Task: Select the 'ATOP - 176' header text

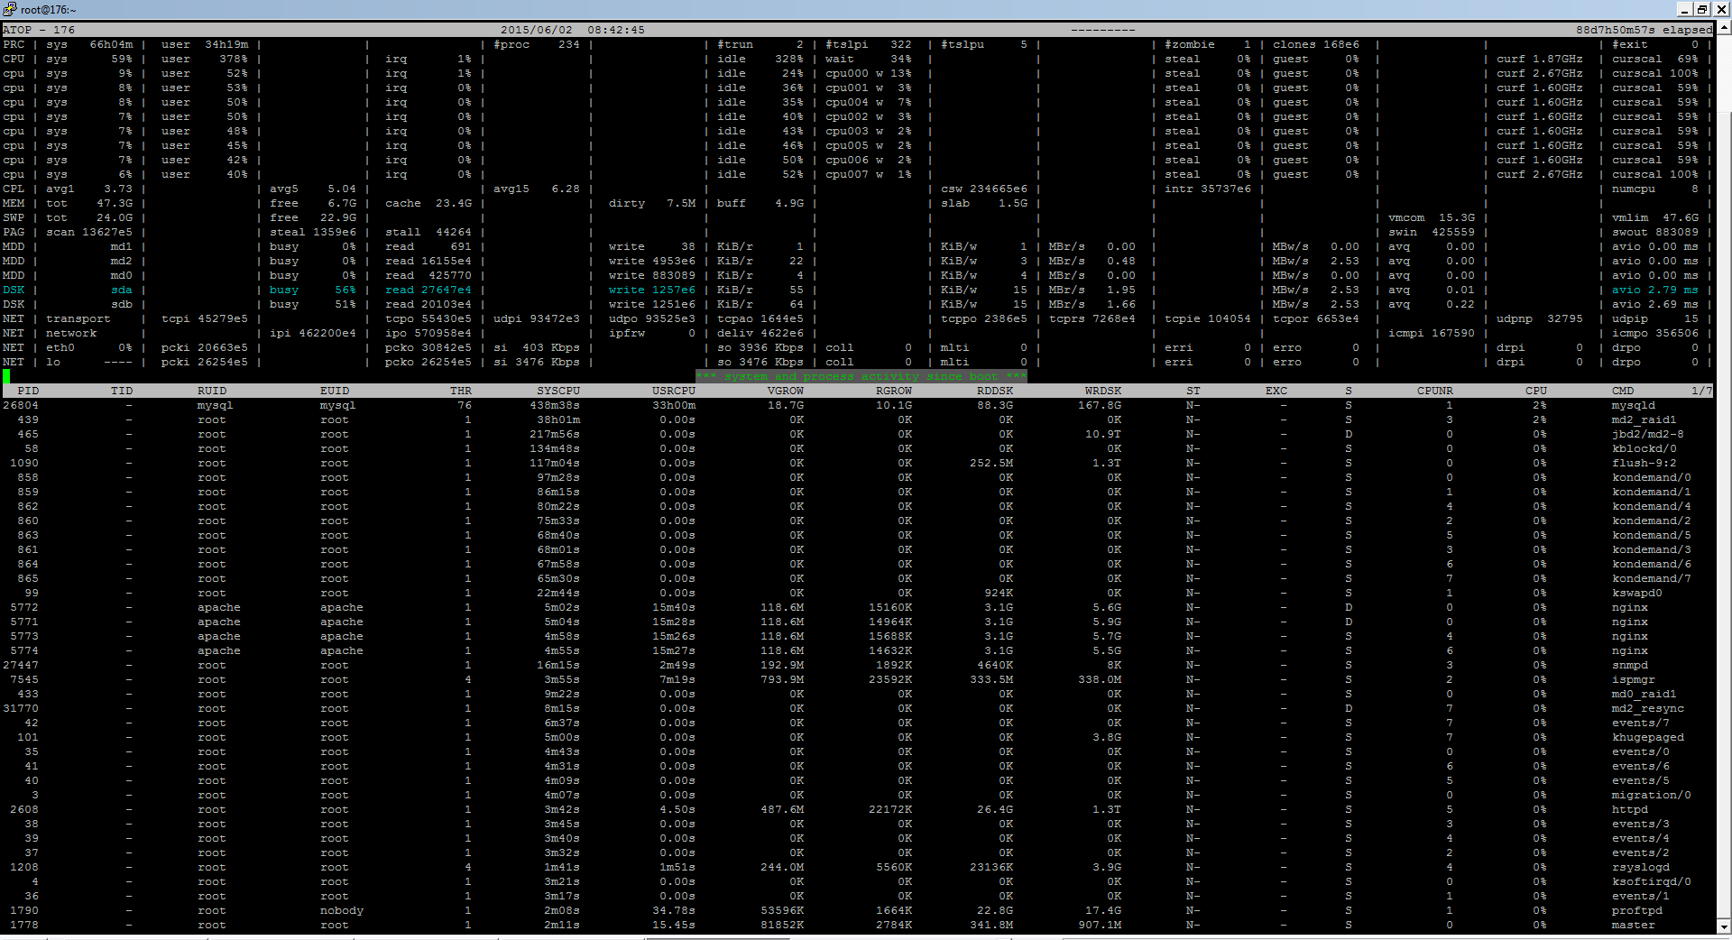Action: point(39,30)
